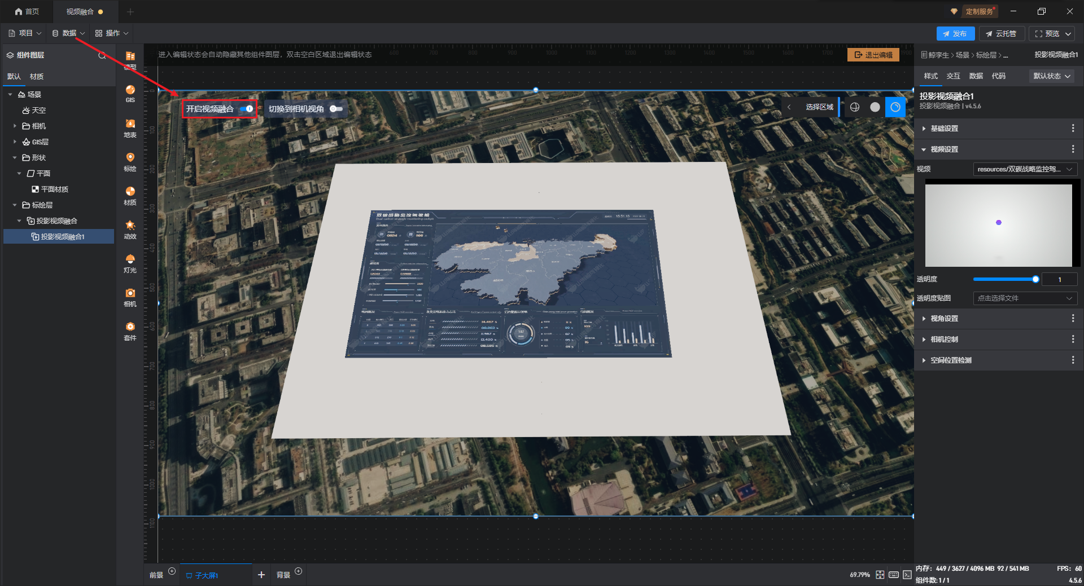This screenshot has width=1084, height=586.
Task: Add a new background layer with the plus icon
Action: point(299,571)
